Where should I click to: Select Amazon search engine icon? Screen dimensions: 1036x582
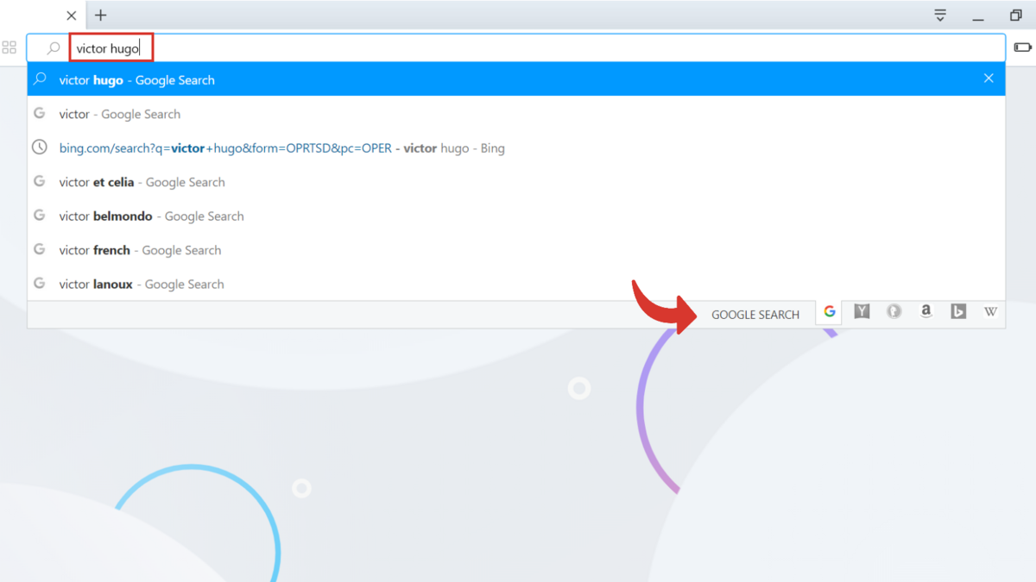pyautogui.click(x=925, y=312)
